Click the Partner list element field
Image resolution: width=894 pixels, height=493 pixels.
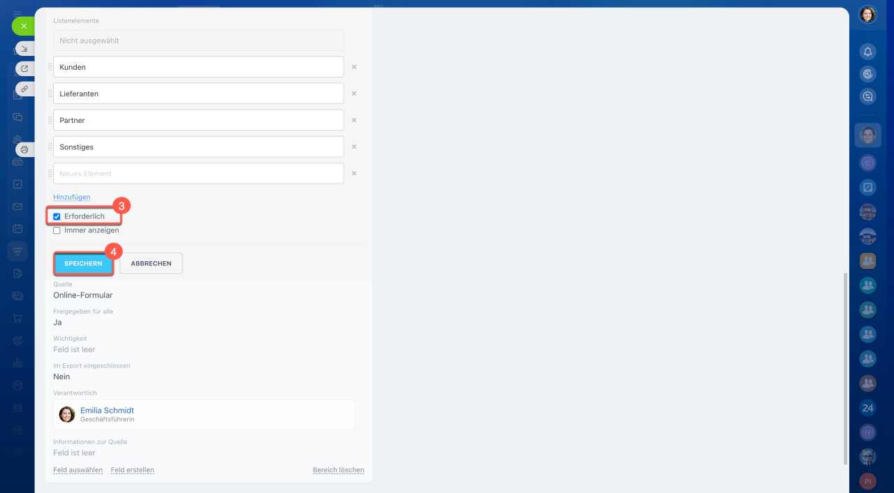[198, 120]
